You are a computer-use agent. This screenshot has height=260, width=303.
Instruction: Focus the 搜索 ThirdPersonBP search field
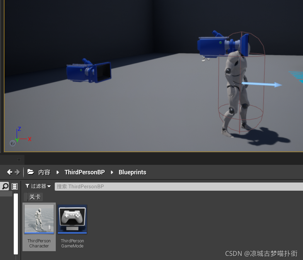(x=179, y=187)
